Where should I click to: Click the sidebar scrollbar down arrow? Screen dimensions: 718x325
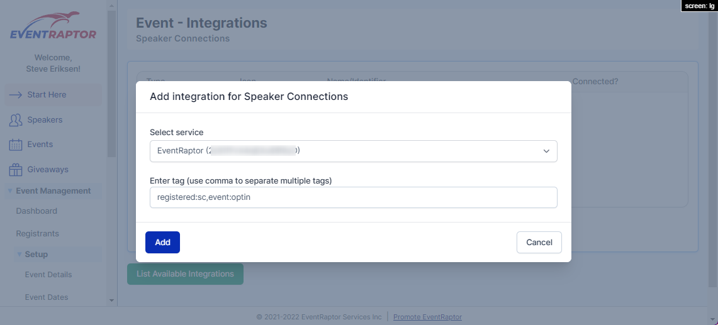[x=111, y=300]
